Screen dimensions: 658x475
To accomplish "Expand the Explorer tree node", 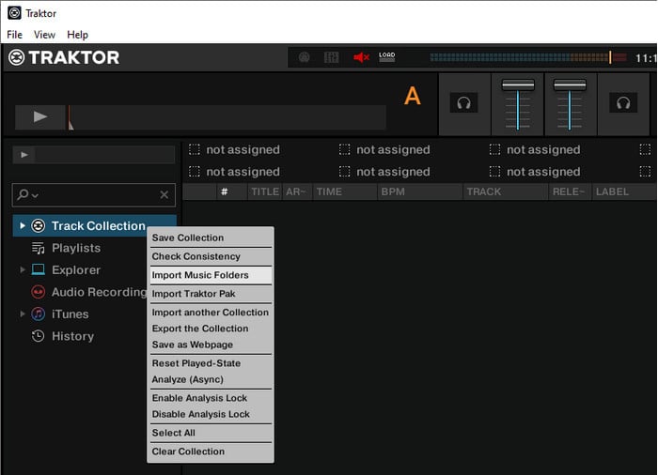I will (23, 269).
